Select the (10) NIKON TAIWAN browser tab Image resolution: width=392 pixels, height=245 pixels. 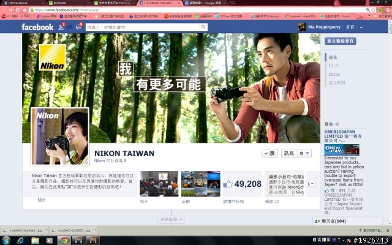160,3
